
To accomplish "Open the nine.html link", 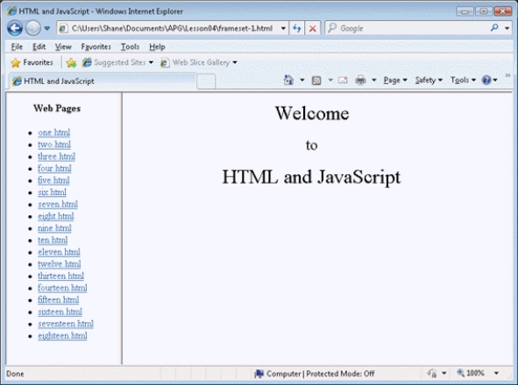I will tap(54, 228).
